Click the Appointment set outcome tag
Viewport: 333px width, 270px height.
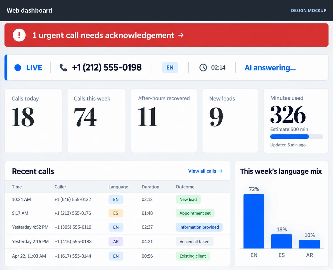[195, 213]
